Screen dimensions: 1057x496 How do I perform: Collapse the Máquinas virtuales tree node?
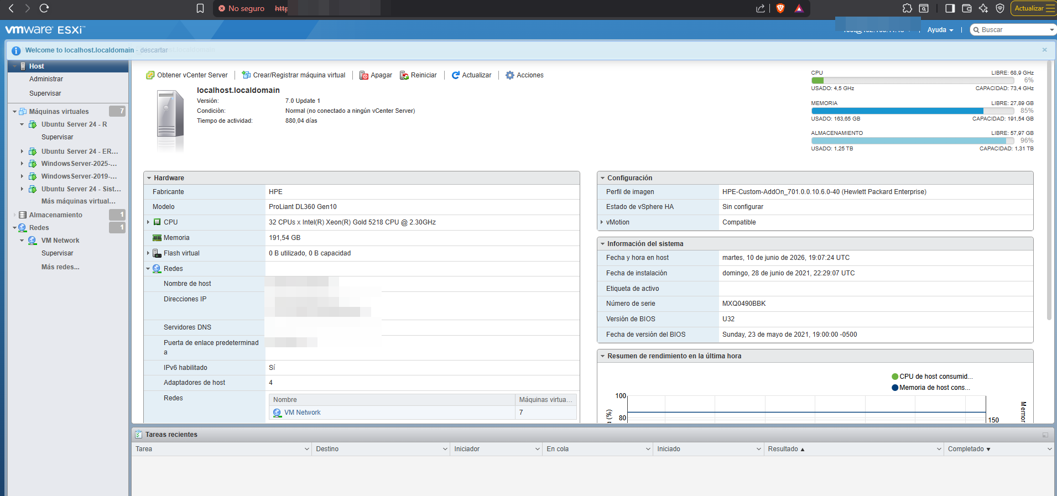14,112
